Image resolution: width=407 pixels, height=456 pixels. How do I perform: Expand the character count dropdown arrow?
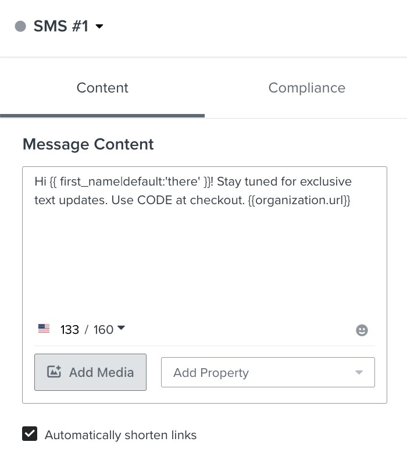121,328
